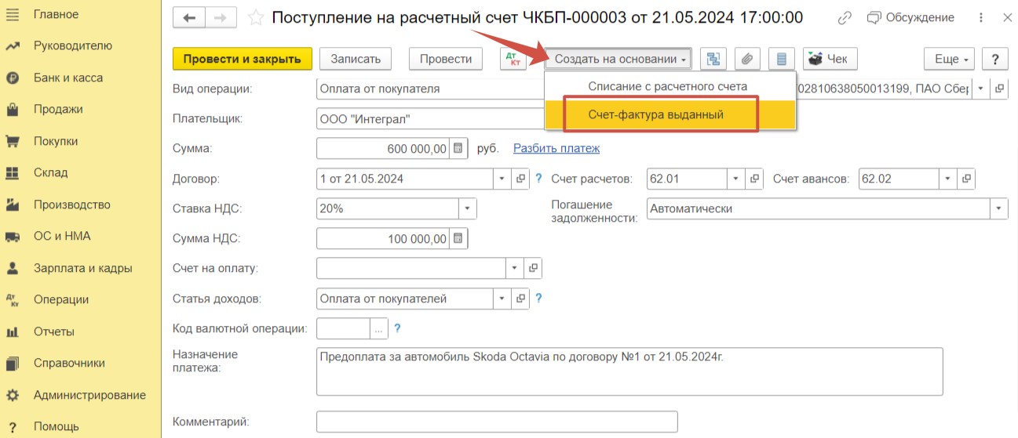The width and height of the screenshot is (1018, 438).
Task: Go back with the left arrow
Action: pyautogui.click(x=189, y=17)
